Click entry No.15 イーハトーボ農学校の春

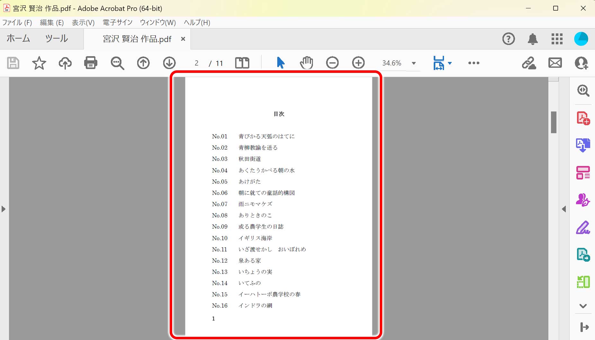coord(256,294)
